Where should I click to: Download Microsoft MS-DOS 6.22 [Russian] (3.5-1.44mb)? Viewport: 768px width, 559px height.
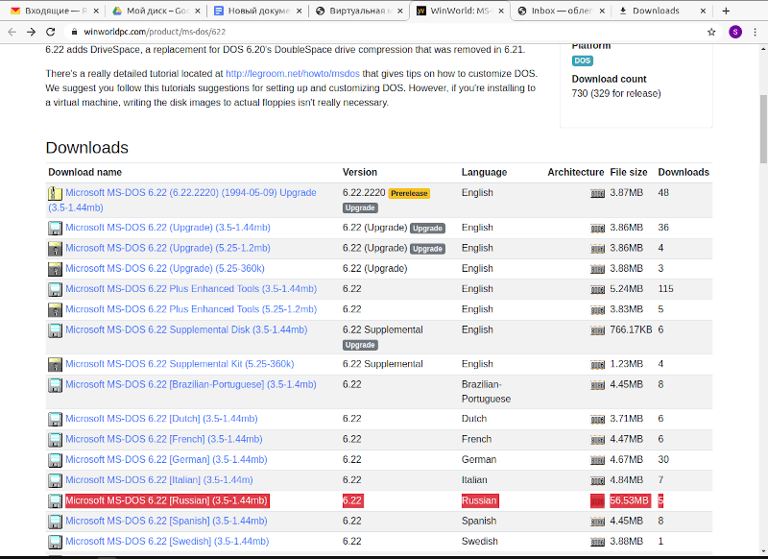[166, 500]
